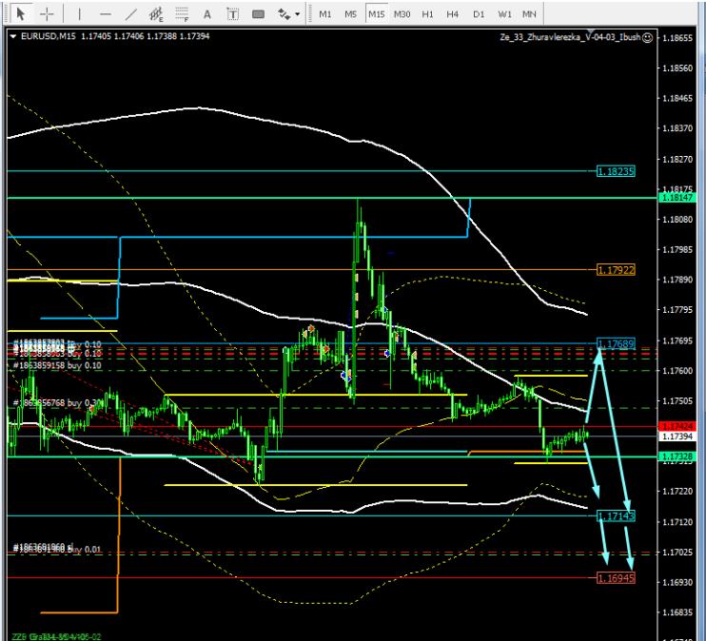The height and width of the screenshot is (641, 706).
Task: Click the 1.17922 orange level label
Action: click(x=616, y=270)
